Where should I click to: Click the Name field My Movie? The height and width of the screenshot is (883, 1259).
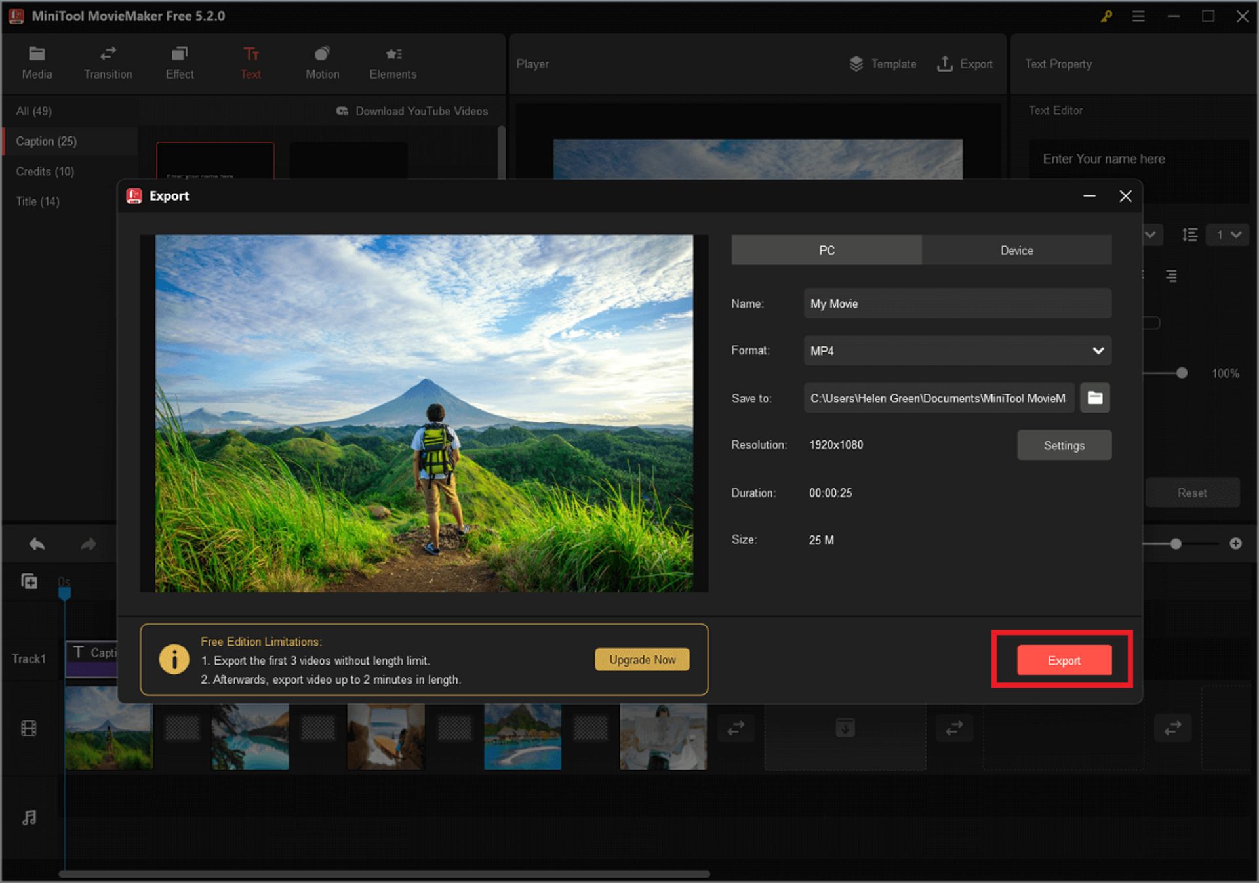click(x=957, y=304)
